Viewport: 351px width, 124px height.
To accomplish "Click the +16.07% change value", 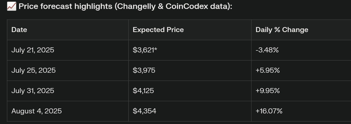I will (269, 111).
